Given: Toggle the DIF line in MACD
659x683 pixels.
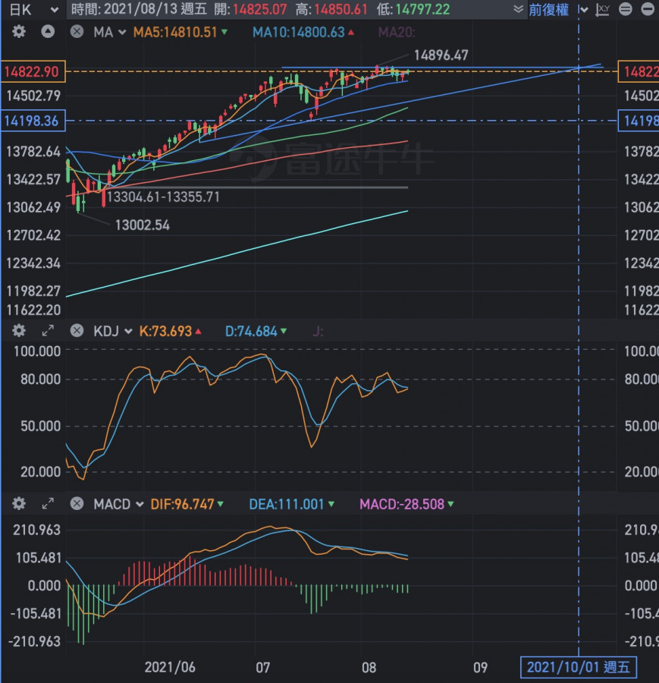Looking at the screenshot, I should click(x=180, y=504).
